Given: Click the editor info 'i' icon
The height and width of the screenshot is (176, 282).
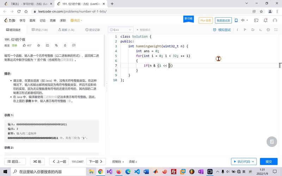Looking at the screenshot, I should 237,30.
